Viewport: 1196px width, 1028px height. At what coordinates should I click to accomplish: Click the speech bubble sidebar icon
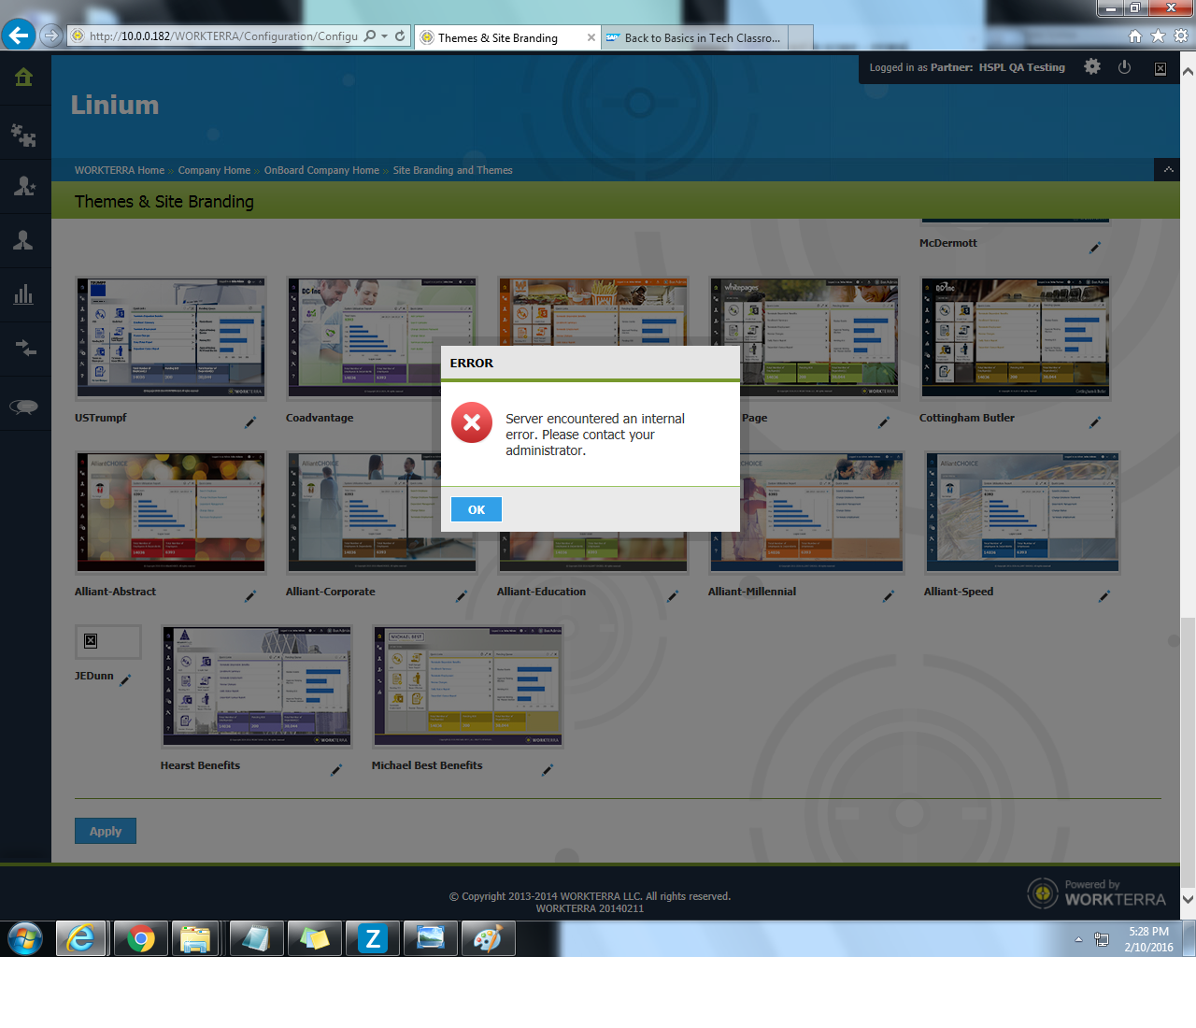click(x=24, y=406)
